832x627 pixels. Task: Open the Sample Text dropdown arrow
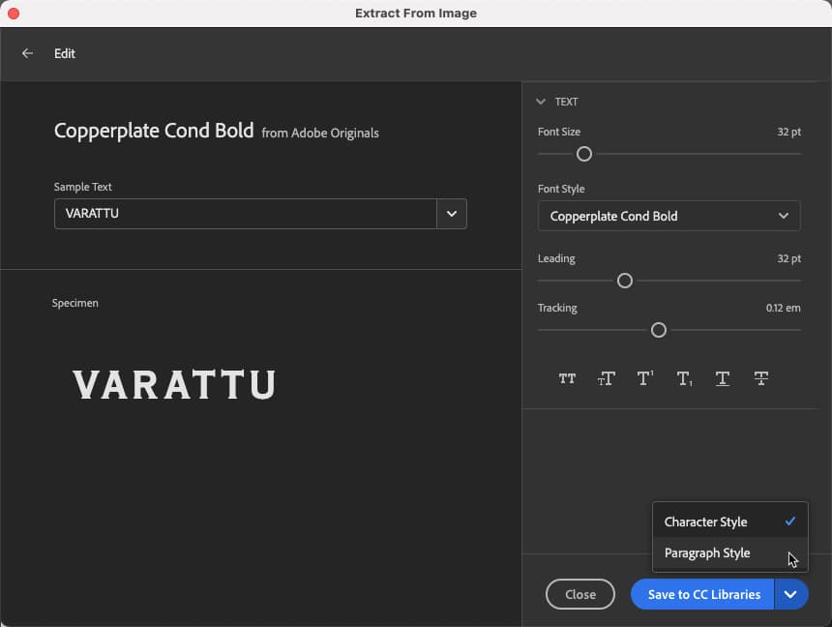tap(452, 214)
